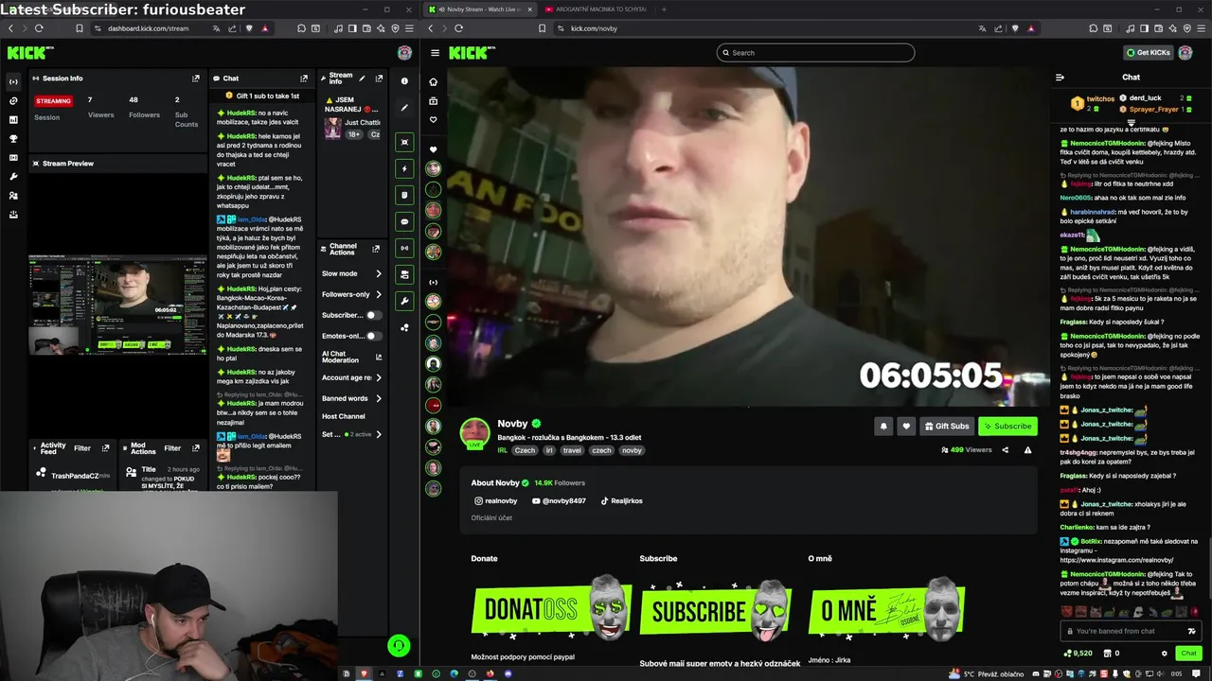This screenshot has height=681, width=1212.
Task: Click the Stream Preview thumbnail in dashboard
Action: (117, 305)
